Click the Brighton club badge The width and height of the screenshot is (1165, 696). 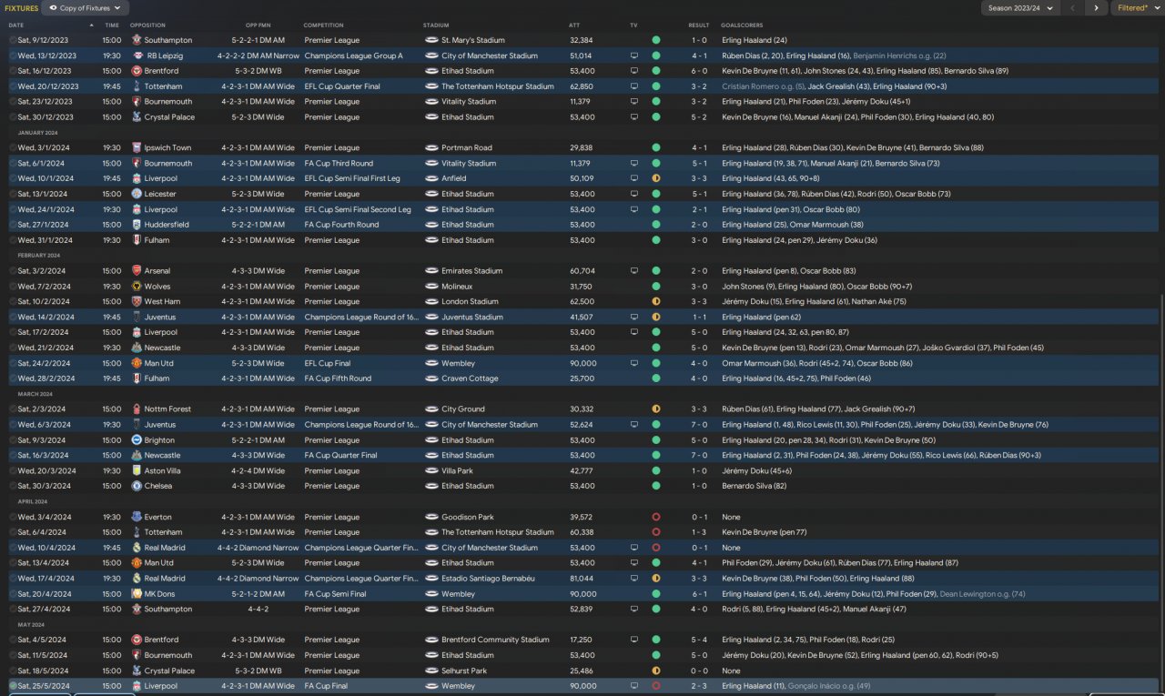tap(137, 440)
